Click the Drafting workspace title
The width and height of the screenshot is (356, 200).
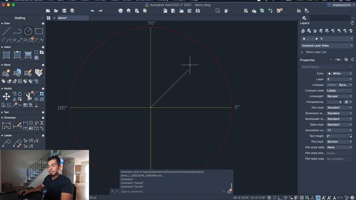point(20,18)
